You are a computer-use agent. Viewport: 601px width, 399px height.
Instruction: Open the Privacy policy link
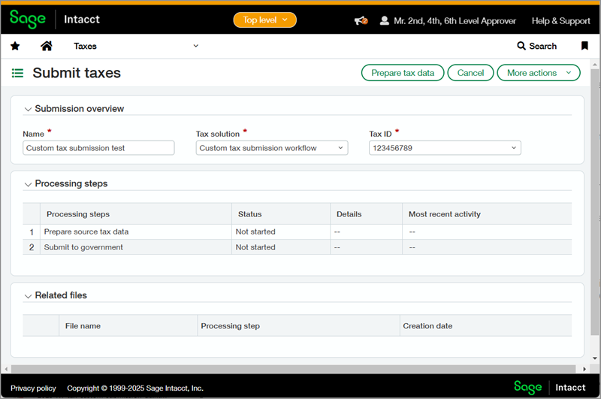pos(33,388)
